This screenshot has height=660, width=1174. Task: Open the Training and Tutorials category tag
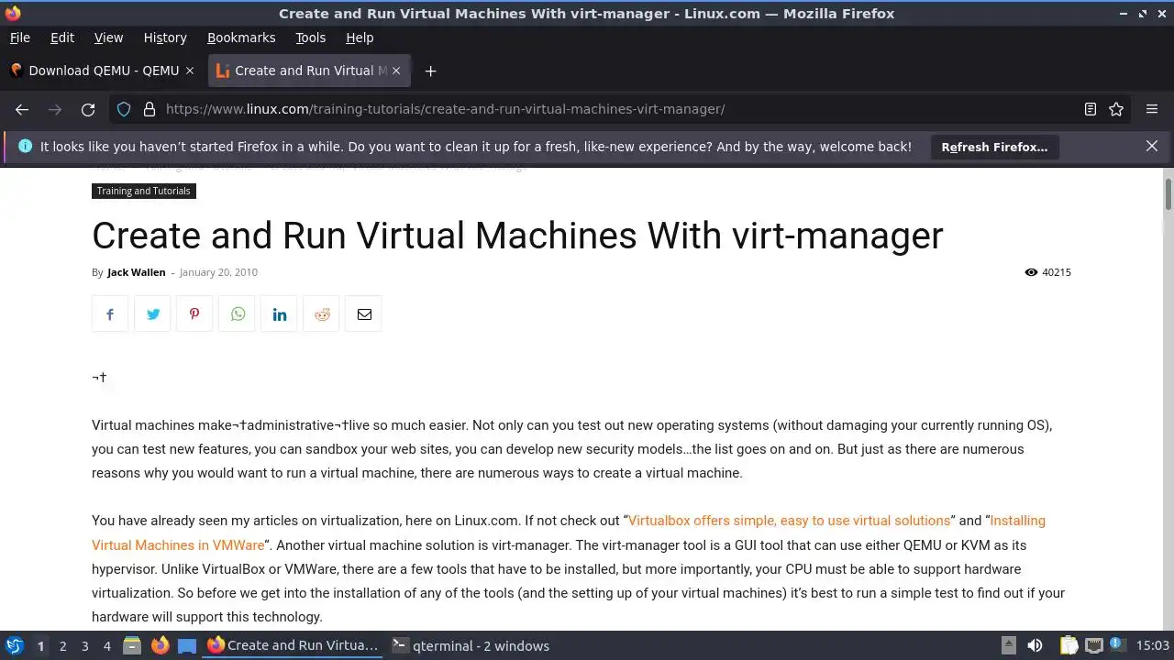pyautogui.click(x=144, y=191)
